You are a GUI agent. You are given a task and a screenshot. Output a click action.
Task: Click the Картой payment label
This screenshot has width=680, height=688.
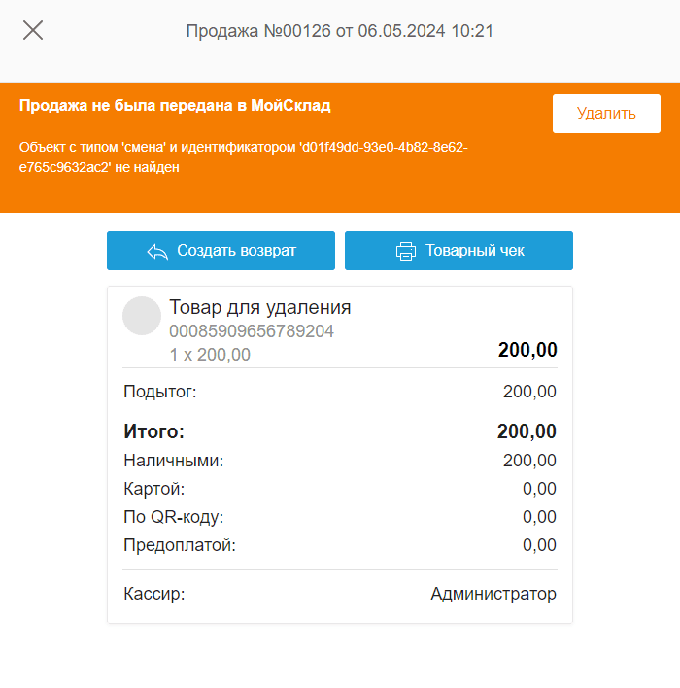(x=154, y=489)
